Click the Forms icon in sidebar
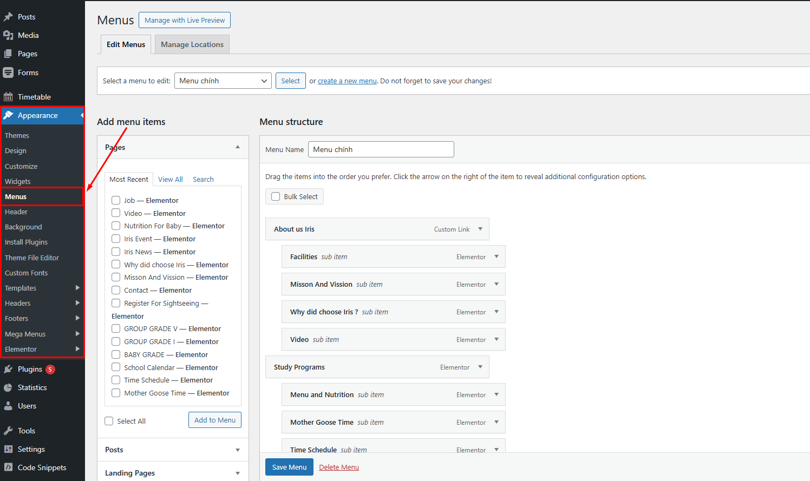The image size is (810, 481). tap(8, 73)
